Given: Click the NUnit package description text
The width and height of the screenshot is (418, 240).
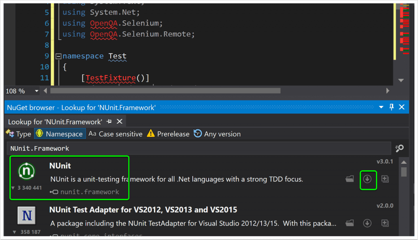Looking at the screenshot, I should (177, 179).
